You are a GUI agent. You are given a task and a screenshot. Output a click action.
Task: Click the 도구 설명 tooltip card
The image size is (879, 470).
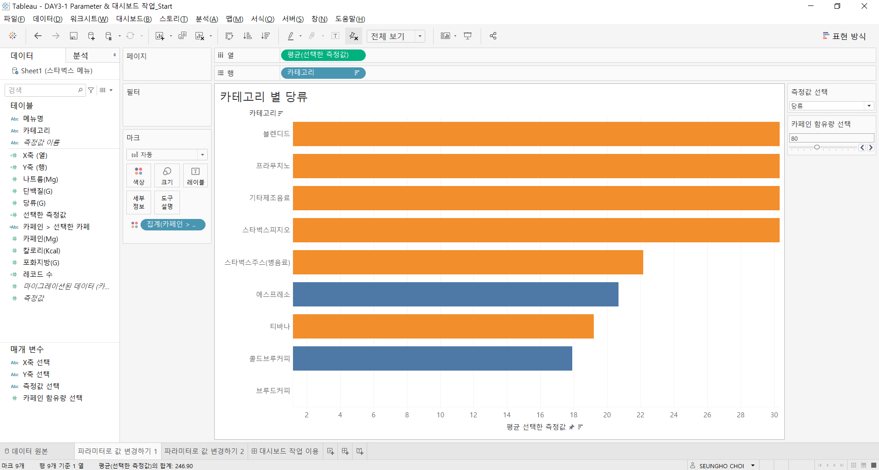[167, 202]
